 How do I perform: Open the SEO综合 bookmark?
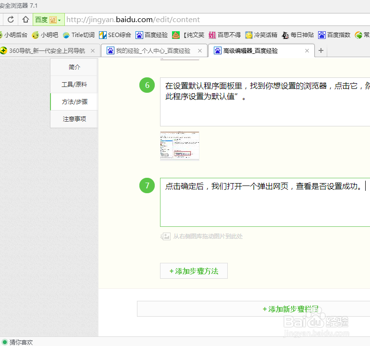(x=115, y=35)
